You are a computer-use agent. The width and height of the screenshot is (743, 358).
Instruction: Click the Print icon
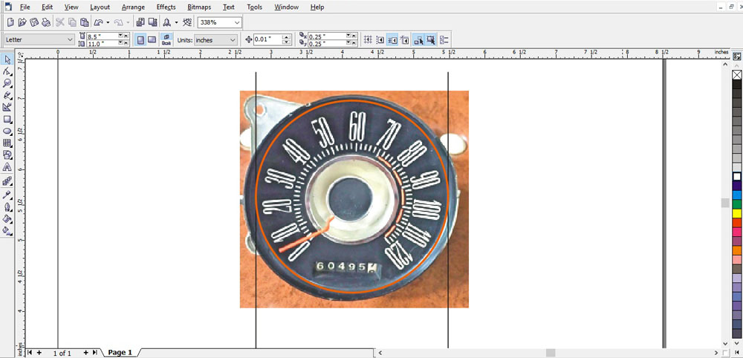46,22
